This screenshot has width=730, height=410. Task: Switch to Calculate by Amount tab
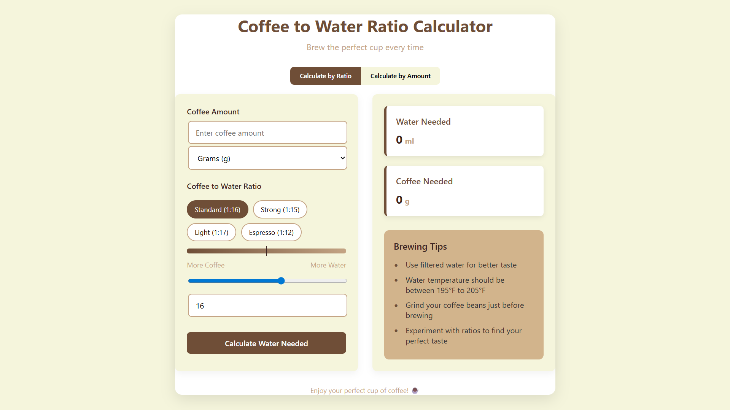coord(401,76)
